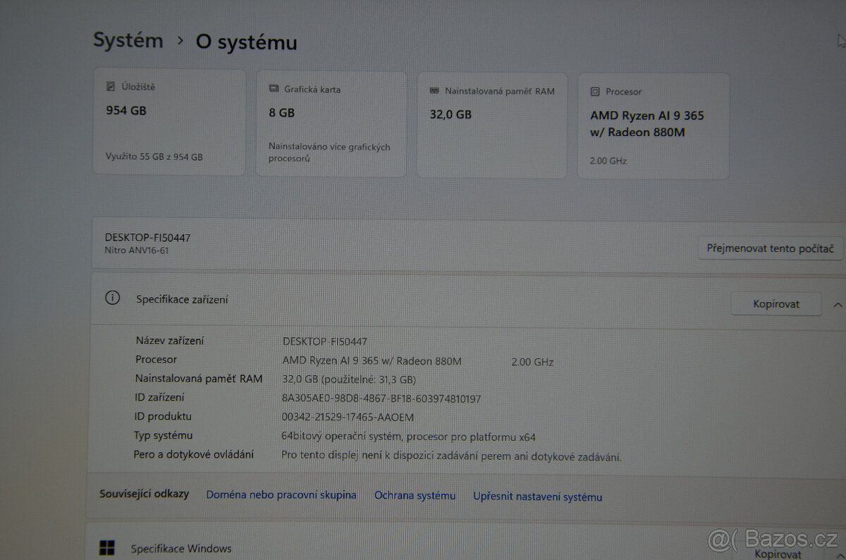This screenshot has height=560, width=846.
Task: Open Doména nebo pracovní skupina link
Action: coord(281,494)
